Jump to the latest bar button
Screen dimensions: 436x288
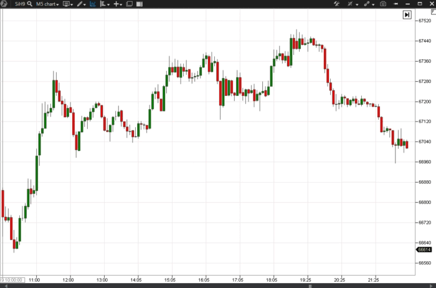(x=407, y=15)
